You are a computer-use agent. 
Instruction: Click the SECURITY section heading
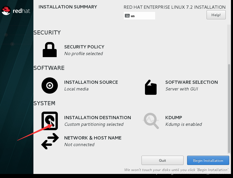tap(47, 33)
